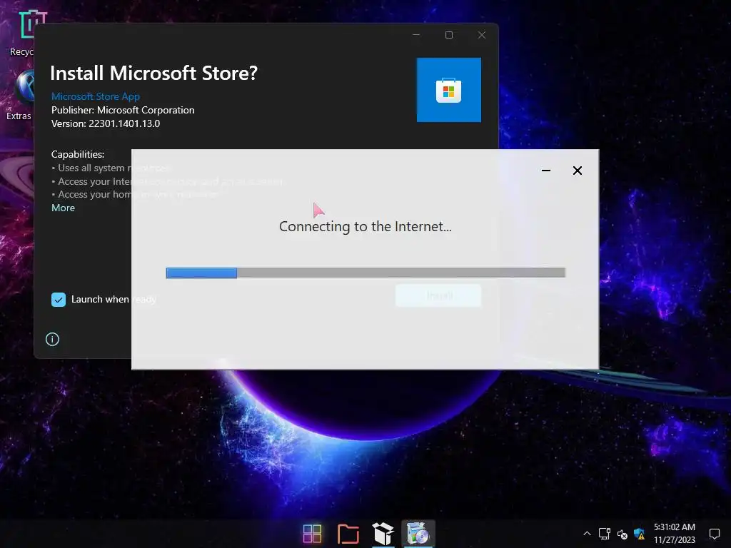The height and width of the screenshot is (548, 731).
Task: Open the Microsoft Store App link
Action: point(96,96)
